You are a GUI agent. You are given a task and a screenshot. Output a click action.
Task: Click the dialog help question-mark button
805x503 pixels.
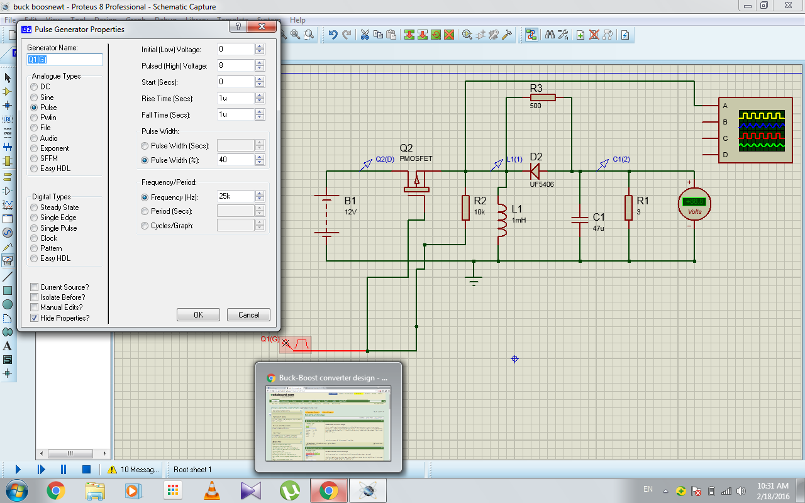click(x=238, y=27)
